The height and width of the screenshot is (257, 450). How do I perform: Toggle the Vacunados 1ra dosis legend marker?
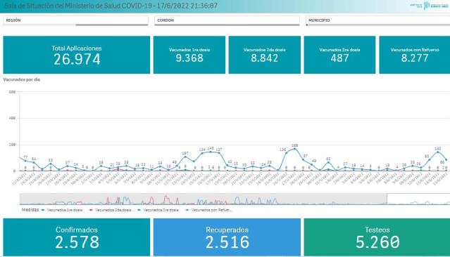(43, 210)
